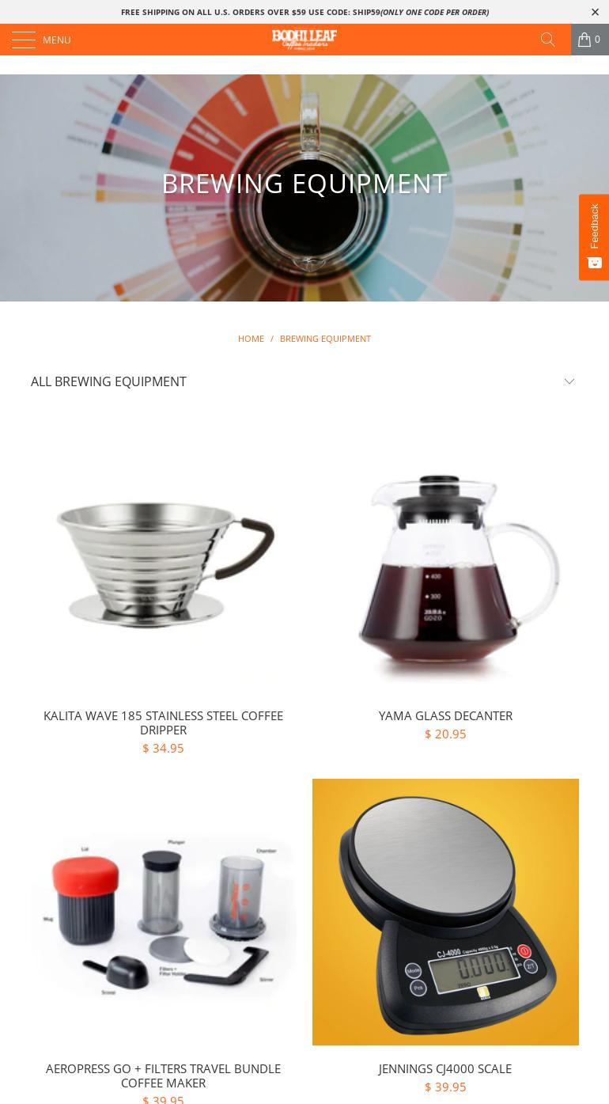Screen dimensions: 609x1104
Task: Click Kalita Wave 185 product title
Action: click(163, 723)
